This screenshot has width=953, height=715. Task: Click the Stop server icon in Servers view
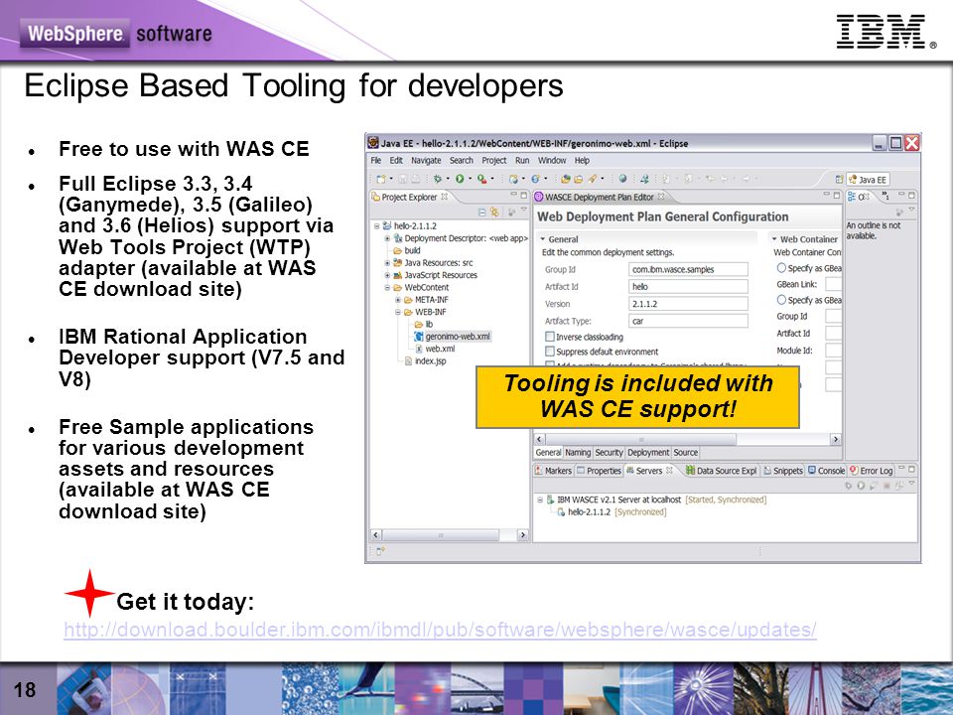click(x=886, y=486)
